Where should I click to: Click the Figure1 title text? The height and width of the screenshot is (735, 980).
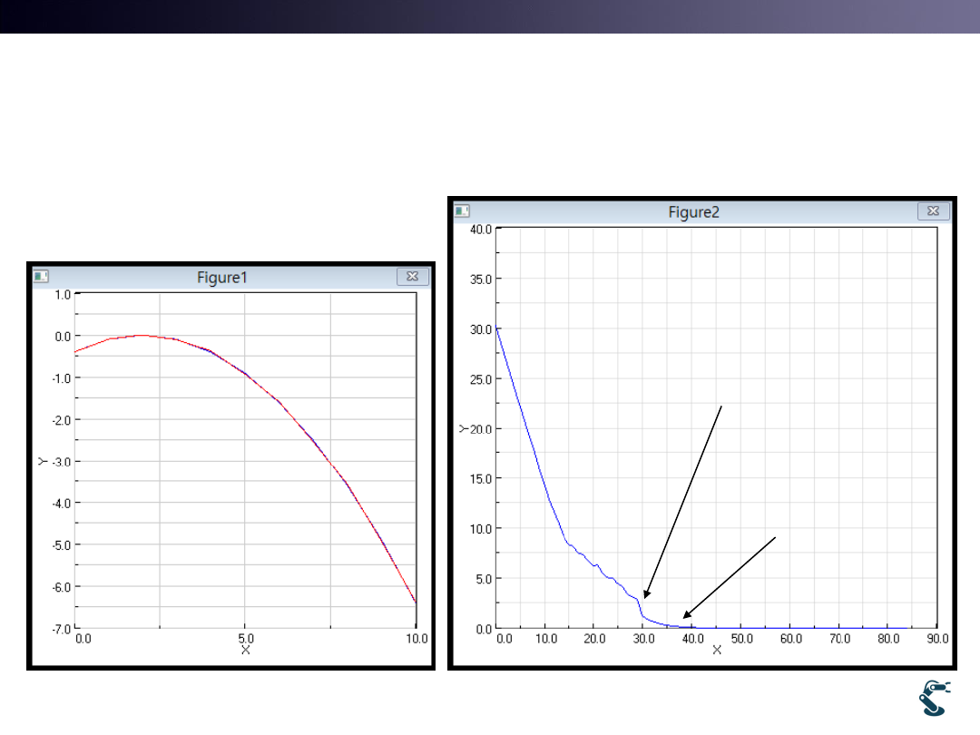(222, 278)
